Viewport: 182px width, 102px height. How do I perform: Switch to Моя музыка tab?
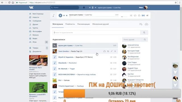(58, 24)
